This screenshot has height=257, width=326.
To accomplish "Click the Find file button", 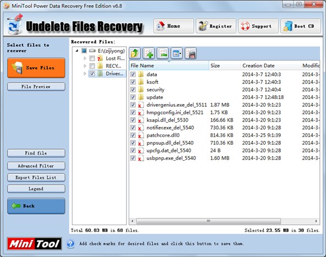I will 36,153.
